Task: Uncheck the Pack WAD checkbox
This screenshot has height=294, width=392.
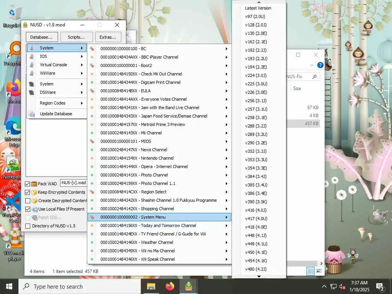Action: (28, 184)
